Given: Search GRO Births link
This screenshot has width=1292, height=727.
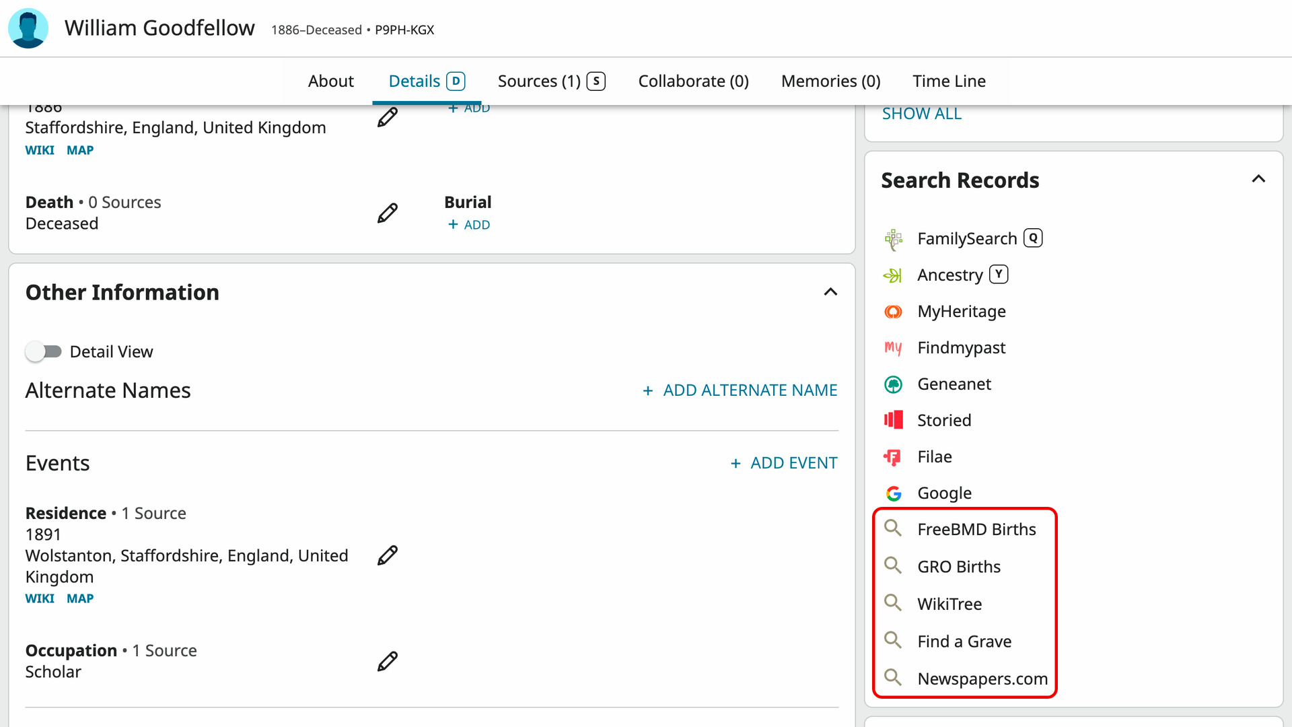Looking at the screenshot, I should click(x=959, y=567).
